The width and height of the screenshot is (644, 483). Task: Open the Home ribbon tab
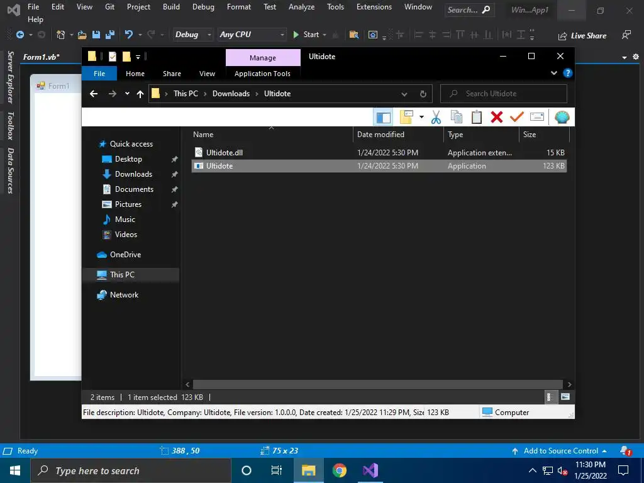[x=135, y=74]
